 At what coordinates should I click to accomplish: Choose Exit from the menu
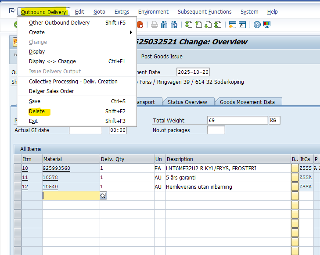click(x=77, y=121)
